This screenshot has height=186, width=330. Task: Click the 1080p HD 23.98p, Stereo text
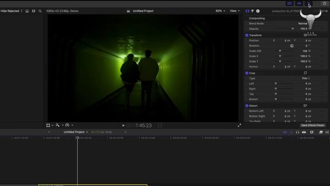(x=62, y=11)
